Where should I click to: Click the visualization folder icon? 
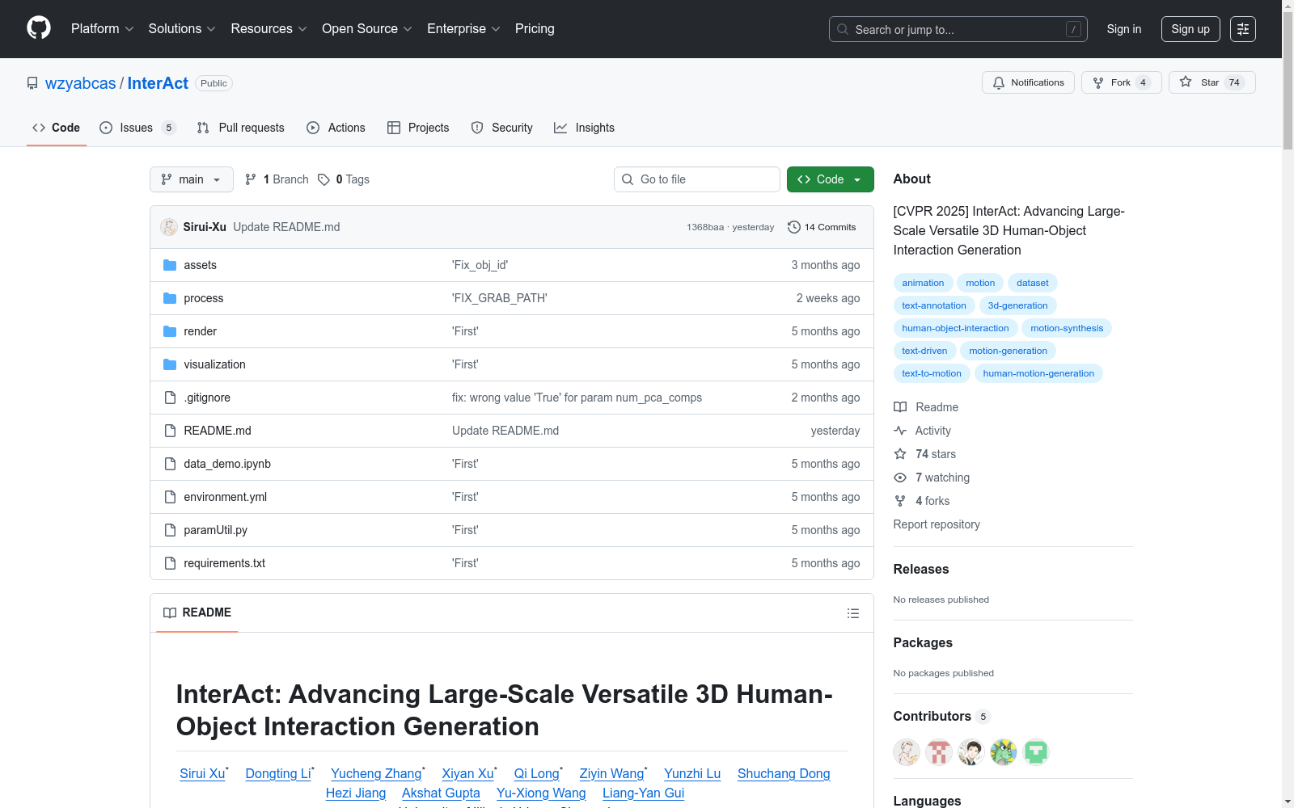[x=170, y=364]
